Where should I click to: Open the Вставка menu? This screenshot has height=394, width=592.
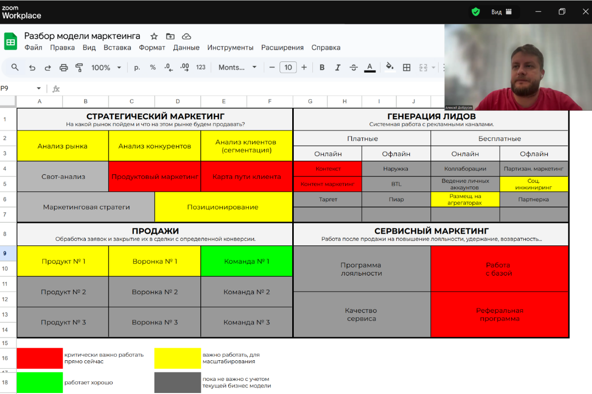tap(117, 48)
